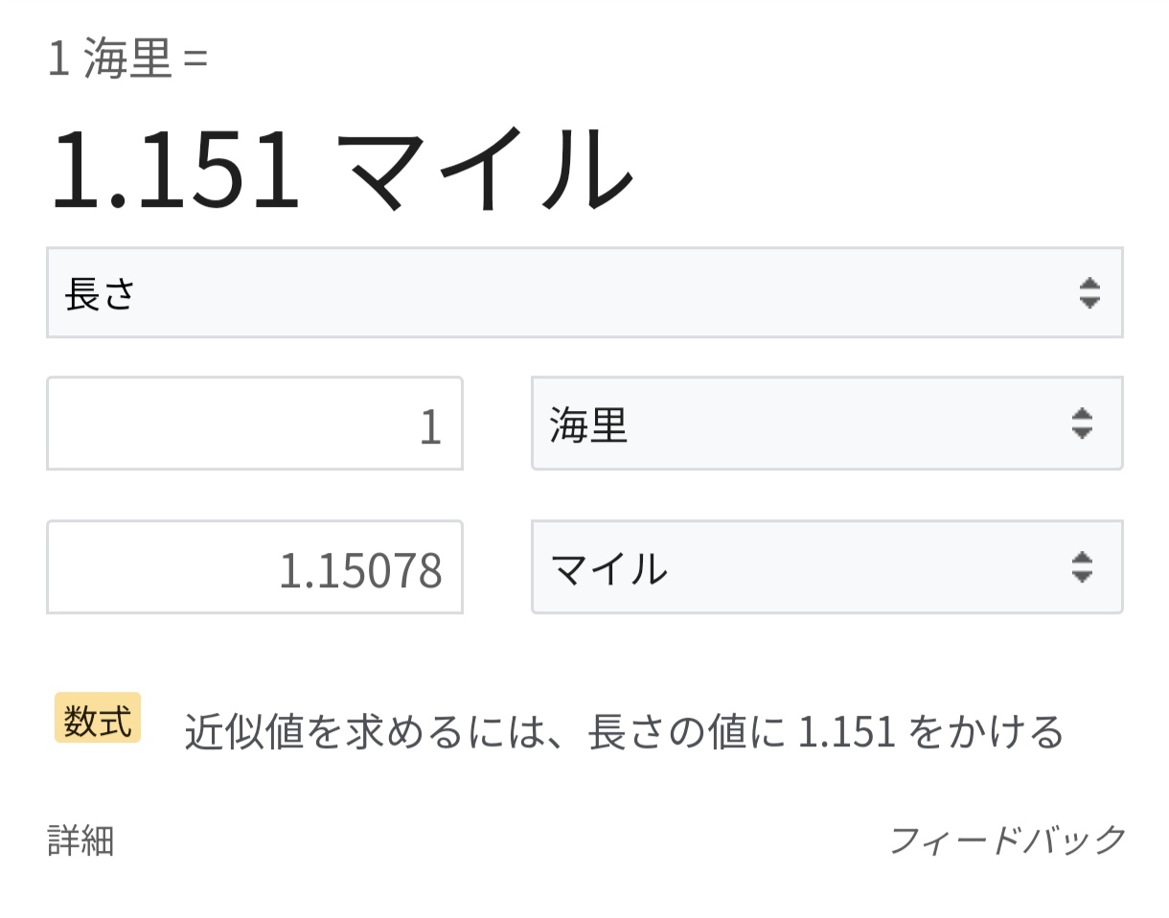Open the 長さ category dropdown
The width and height of the screenshot is (1169, 918).
tap(584, 293)
